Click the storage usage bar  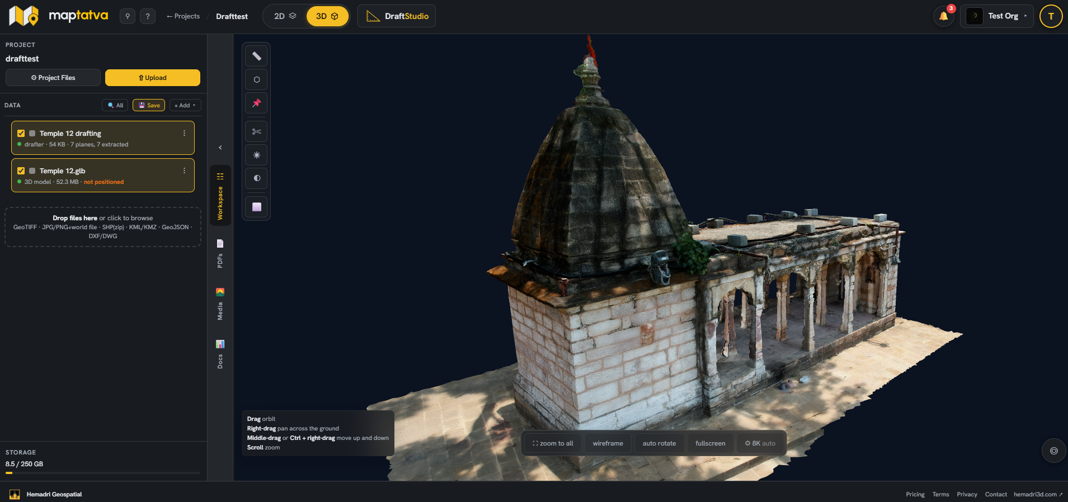[103, 473]
